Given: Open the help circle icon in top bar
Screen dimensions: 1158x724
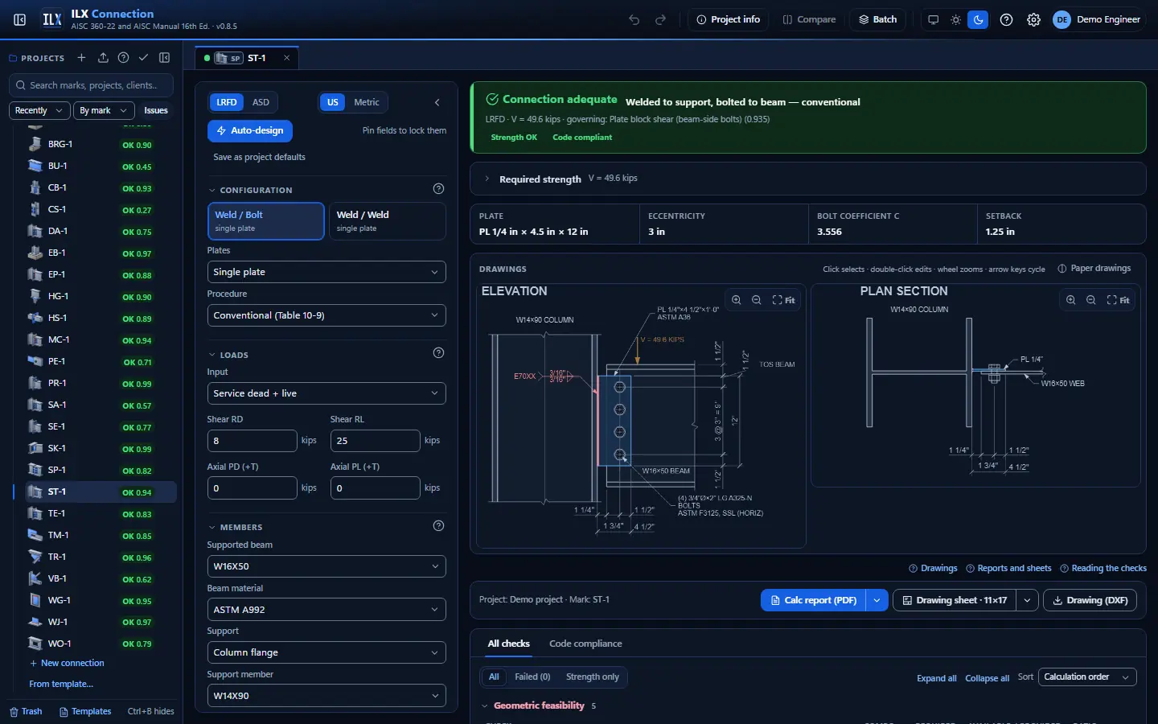Looking at the screenshot, I should [x=1006, y=19].
